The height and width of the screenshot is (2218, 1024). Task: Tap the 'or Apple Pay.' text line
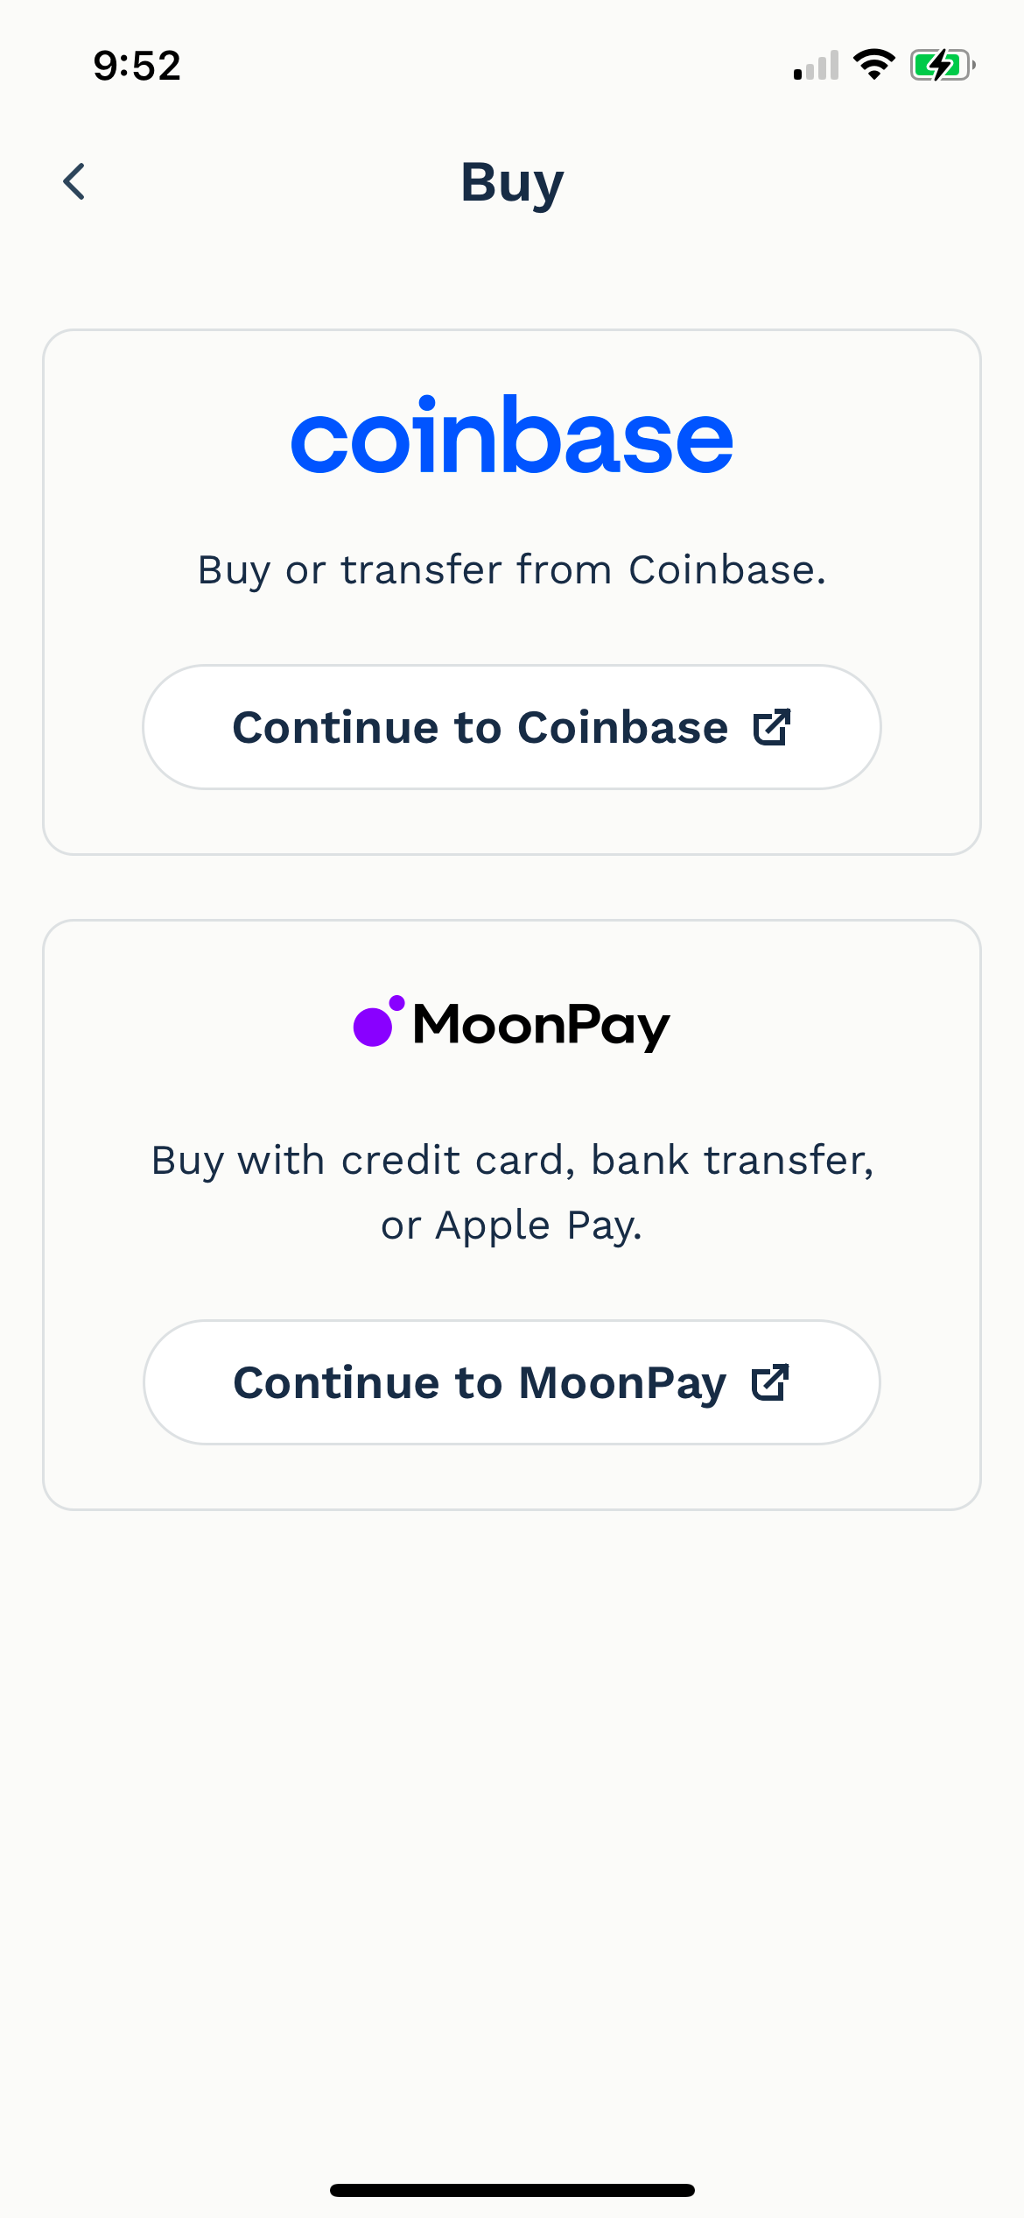tap(512, 1226)
